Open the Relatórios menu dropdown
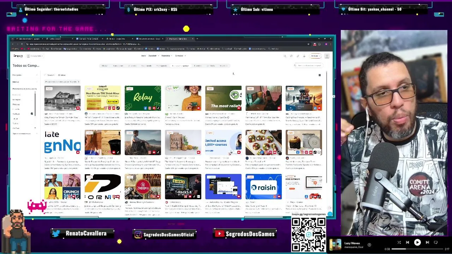Image resolution: width=452 pixels, height=254 pixels. click(166, 56)
